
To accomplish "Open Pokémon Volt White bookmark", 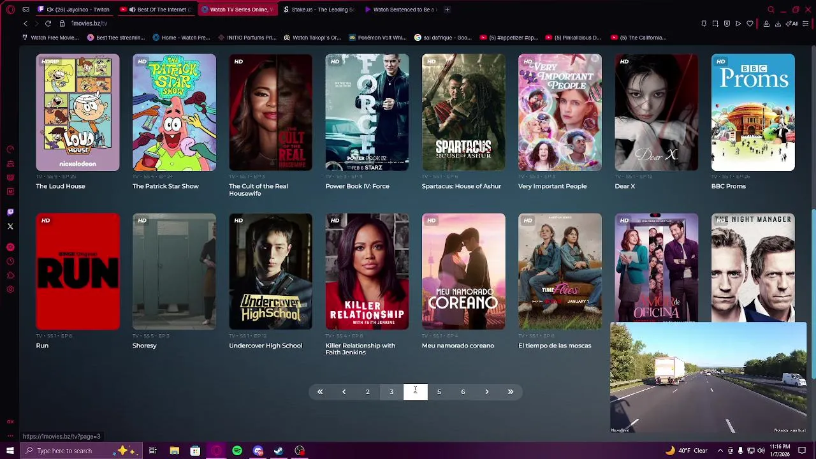I will (x=377, y=38).
